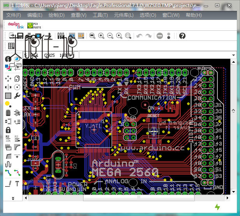The width and height of the screenshot is (240, 216).
Task: Open the 绘制(D) menu
Action: [56, 15]
